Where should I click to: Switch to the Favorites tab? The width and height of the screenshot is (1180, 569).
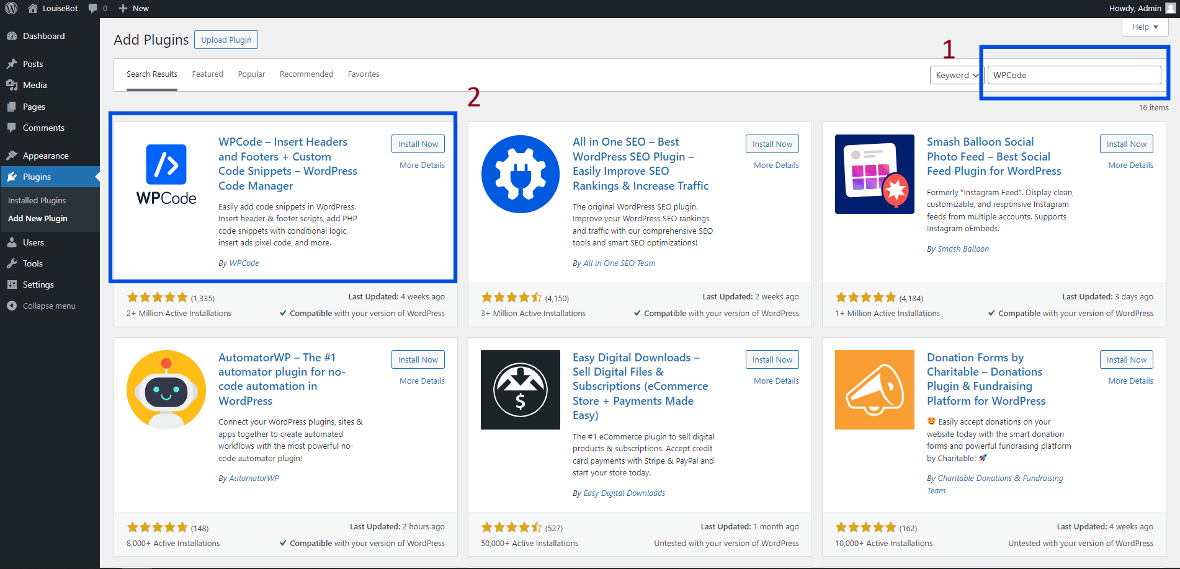pyautogui.click(x=364, y=74)
